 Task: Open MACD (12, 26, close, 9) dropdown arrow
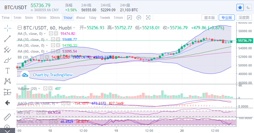57,103
